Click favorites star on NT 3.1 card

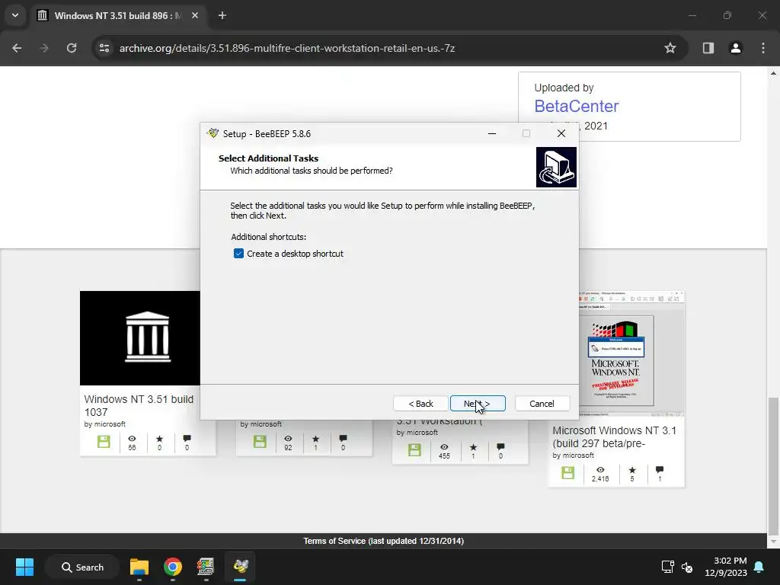click(x=631, y=470)
